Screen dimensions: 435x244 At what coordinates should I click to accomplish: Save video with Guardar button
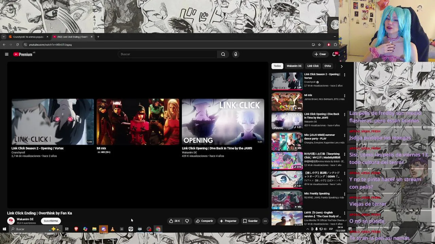click(250, 221)
